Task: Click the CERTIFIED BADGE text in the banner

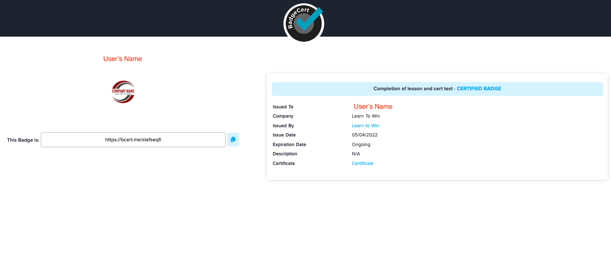Action: pos(479,89)
